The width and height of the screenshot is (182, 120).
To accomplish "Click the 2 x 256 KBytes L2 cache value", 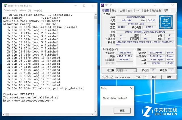I will tap(156, 60).
